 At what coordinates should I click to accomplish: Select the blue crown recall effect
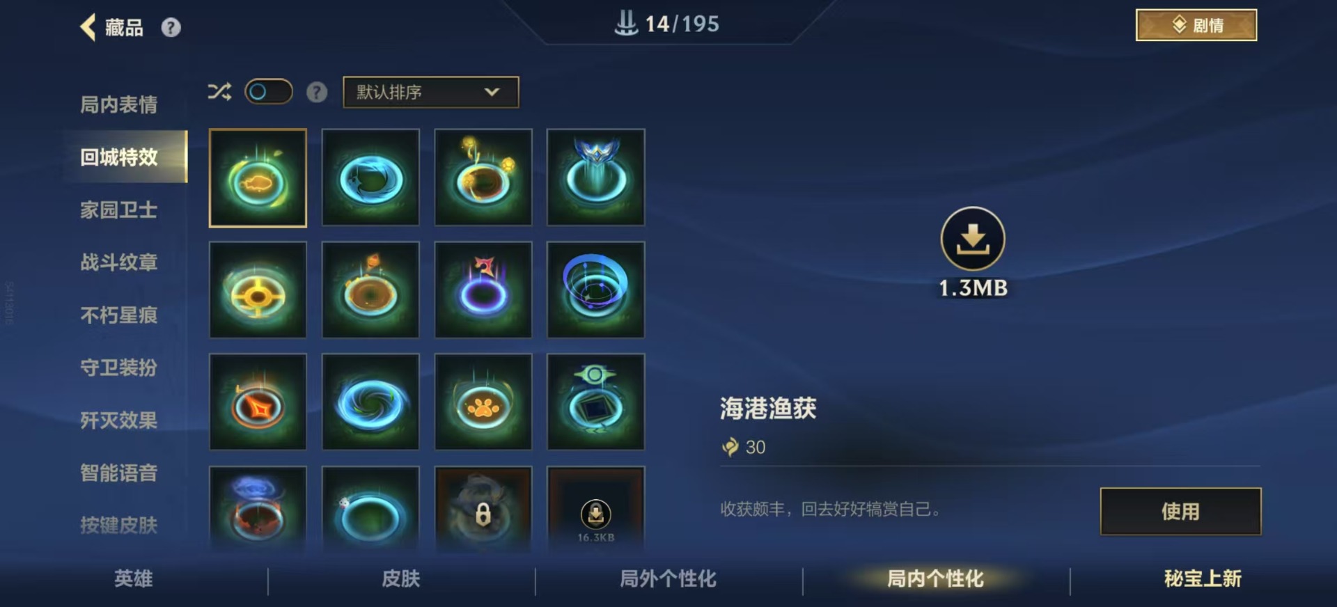pos(596,178)
